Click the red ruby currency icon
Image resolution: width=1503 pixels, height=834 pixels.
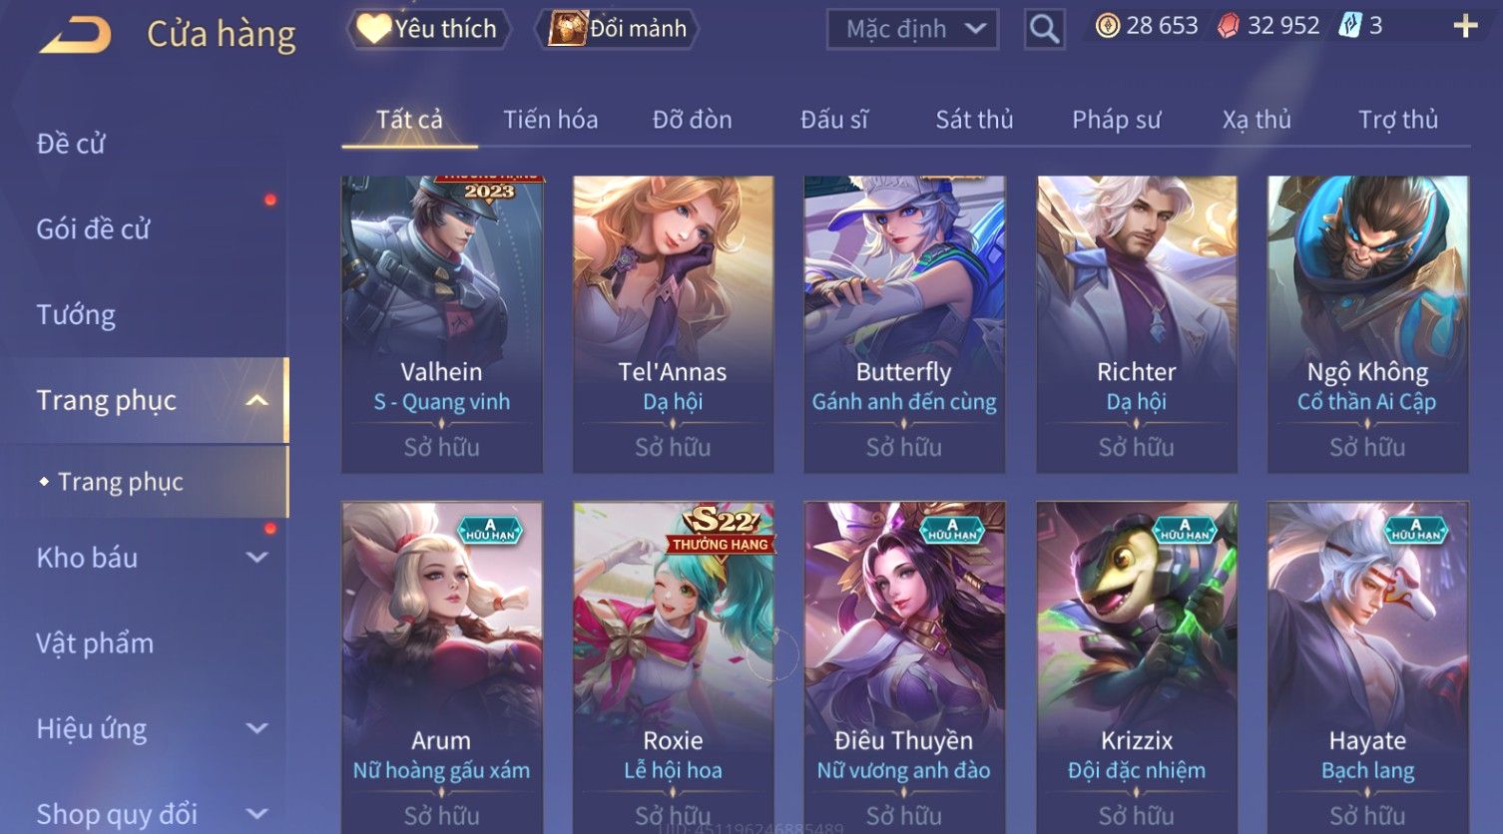click(x=1229, y=26)
